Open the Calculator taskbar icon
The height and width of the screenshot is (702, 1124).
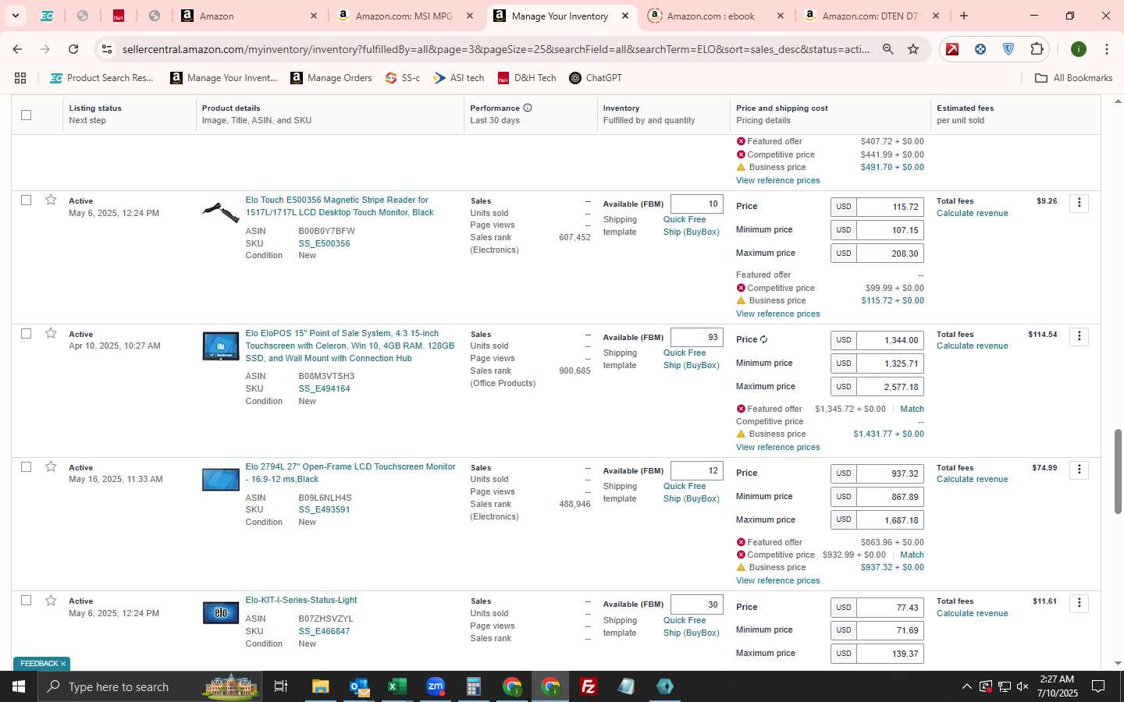click(473, 686)
